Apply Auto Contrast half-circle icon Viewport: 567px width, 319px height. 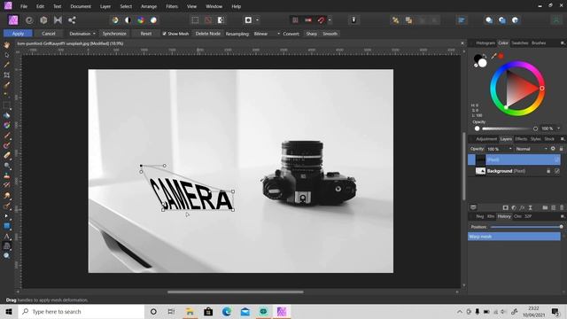(x=128, y=20)
